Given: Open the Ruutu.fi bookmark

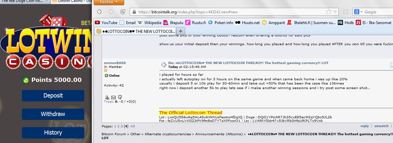Looking at the screenshot, I should tap(195, 22).
